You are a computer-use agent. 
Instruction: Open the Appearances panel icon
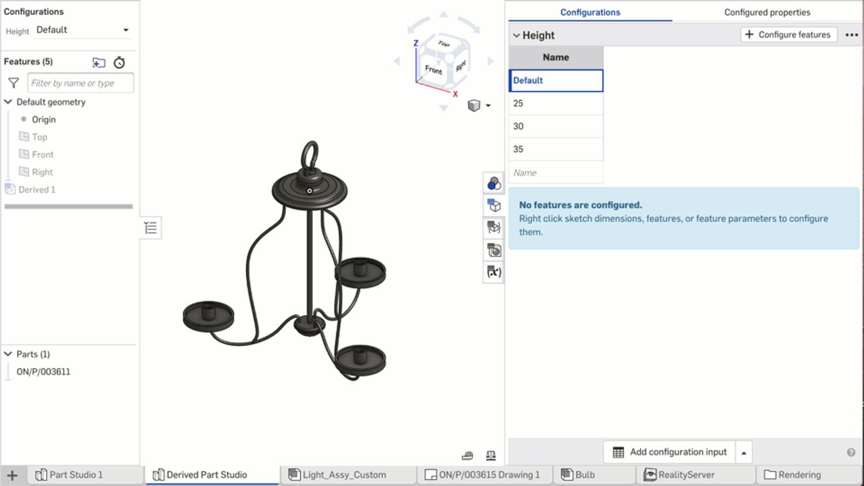(494, 184)
